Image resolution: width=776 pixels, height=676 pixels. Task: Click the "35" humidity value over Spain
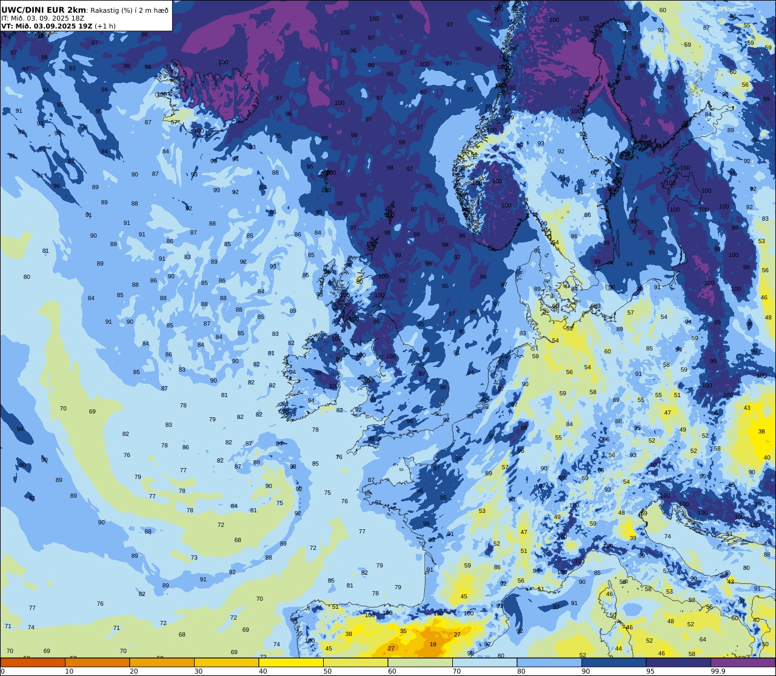tap(404, 631)
